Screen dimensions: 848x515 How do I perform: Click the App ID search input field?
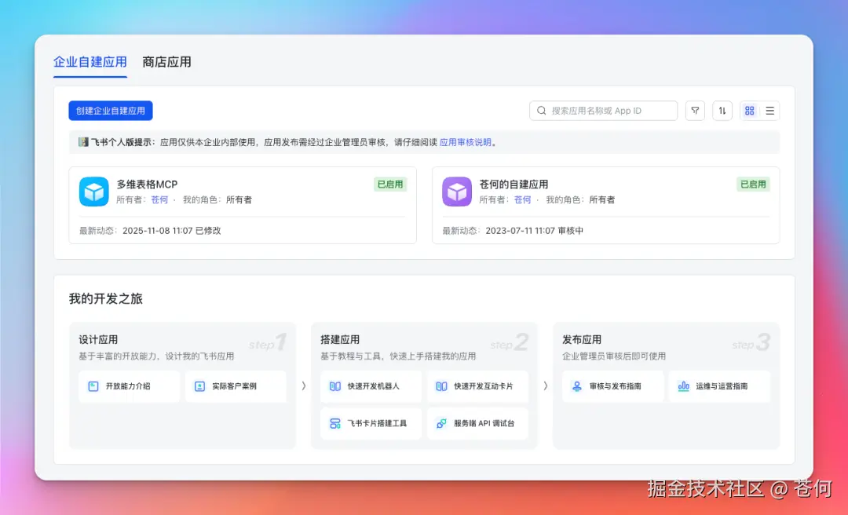click(605, 111)
